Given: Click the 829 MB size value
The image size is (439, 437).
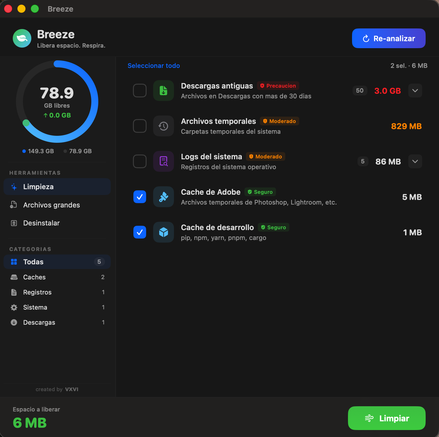Looking at the screenshot, I should [407, 126].
